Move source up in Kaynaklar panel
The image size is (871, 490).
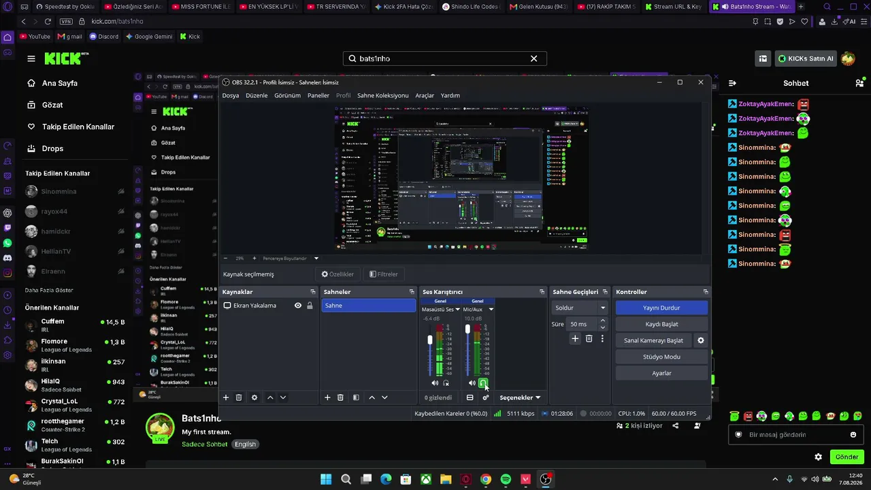point(270,397)
